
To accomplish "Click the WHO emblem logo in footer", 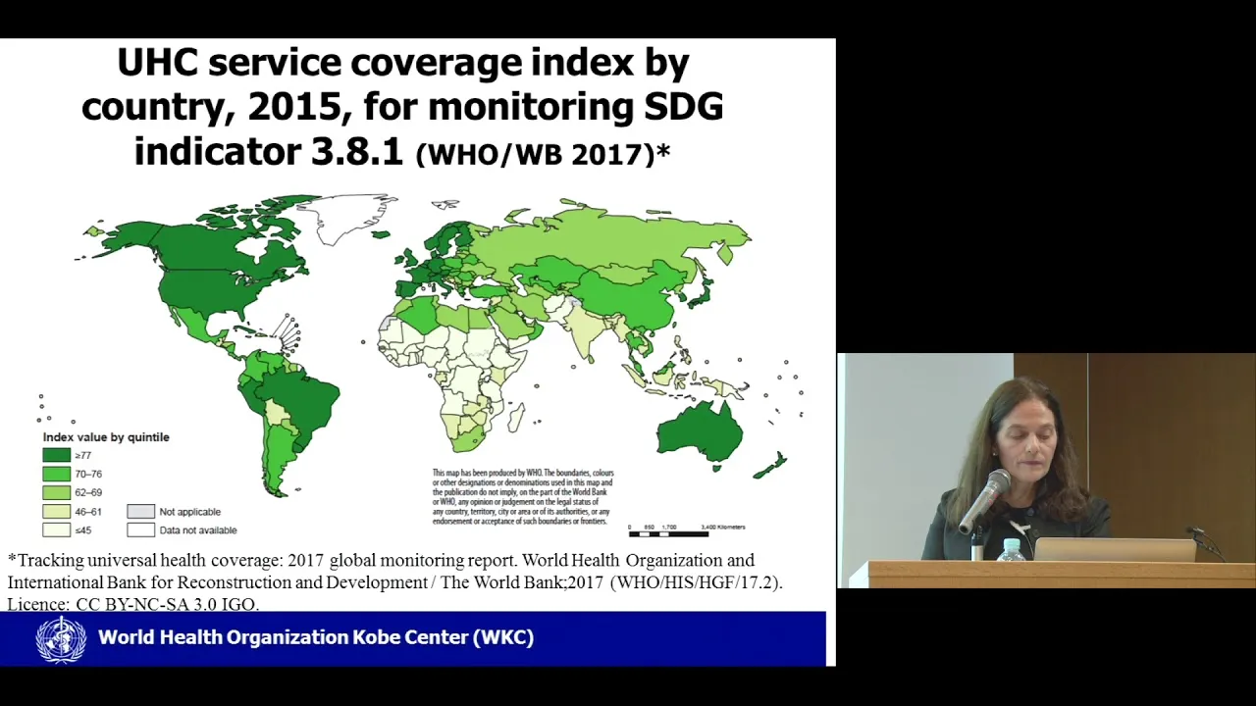I will [61, 639].
